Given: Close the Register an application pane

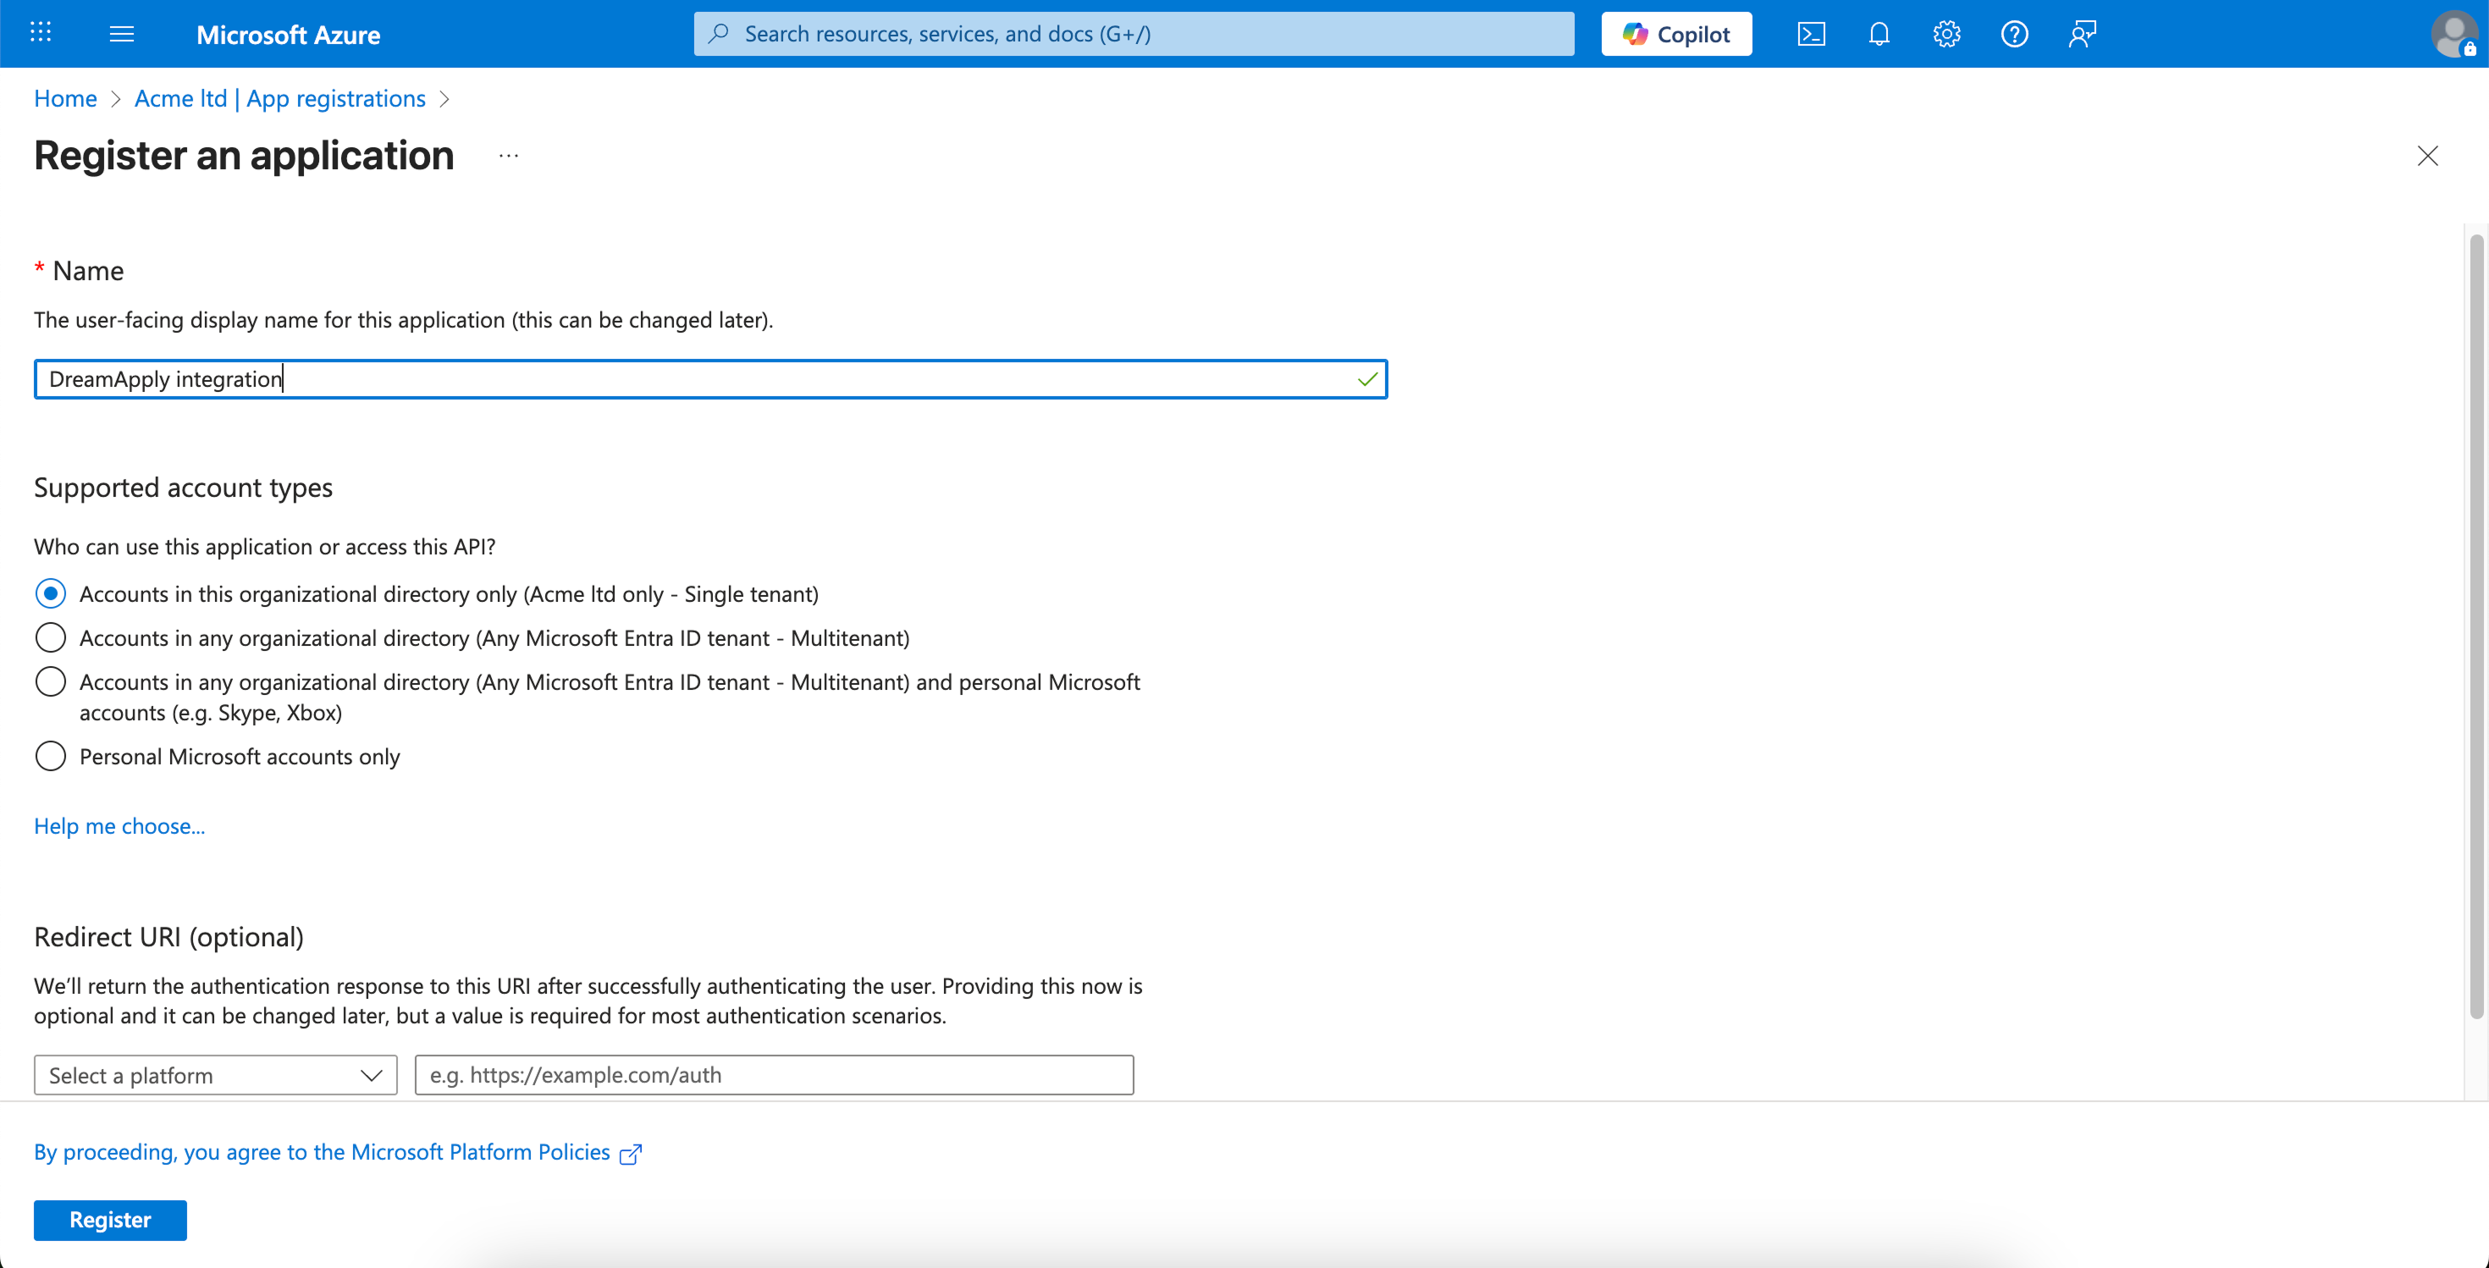Looking at the screenshot, I should point(2427,156).
